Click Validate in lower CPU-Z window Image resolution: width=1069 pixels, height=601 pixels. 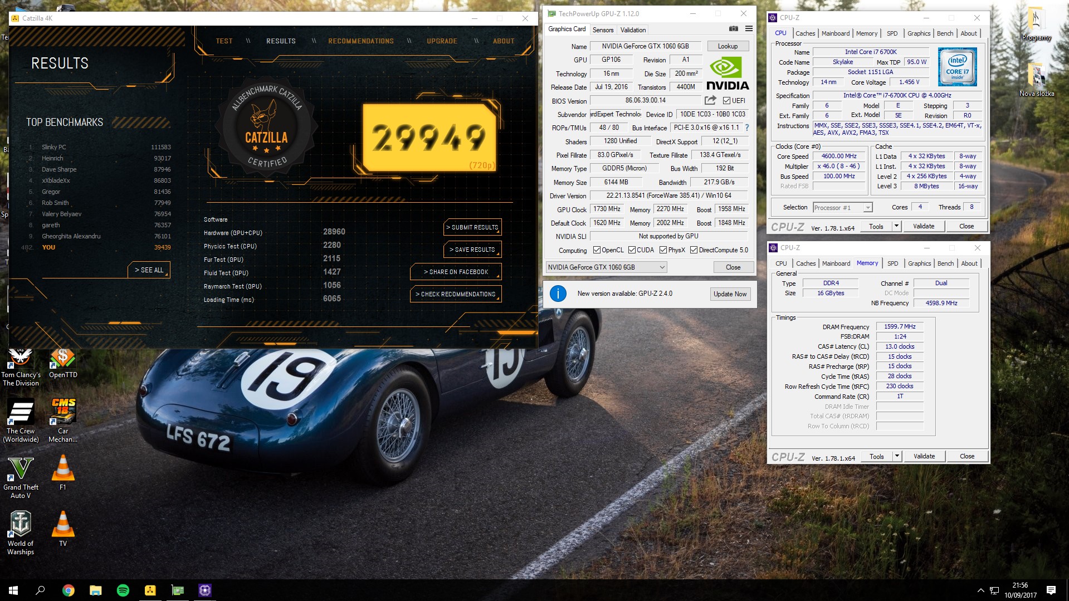pyautogui.click(x=924, y=456)
